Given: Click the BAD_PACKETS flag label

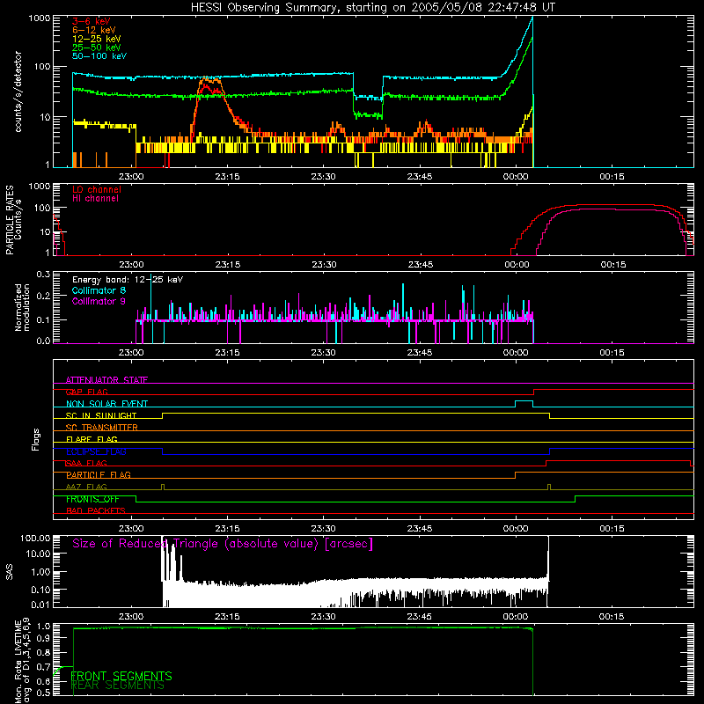Looking at the screenshot, I should click(x=96, y=511).
